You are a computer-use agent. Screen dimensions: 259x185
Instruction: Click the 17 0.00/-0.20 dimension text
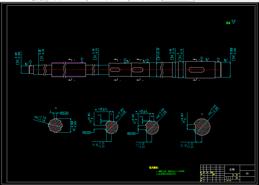coord(140,145)
